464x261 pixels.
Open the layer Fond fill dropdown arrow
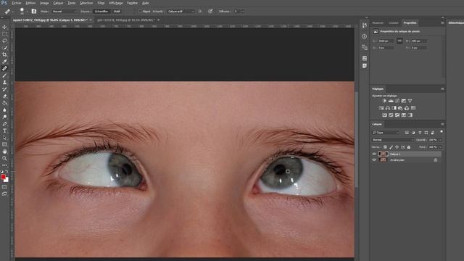(440, 146)
